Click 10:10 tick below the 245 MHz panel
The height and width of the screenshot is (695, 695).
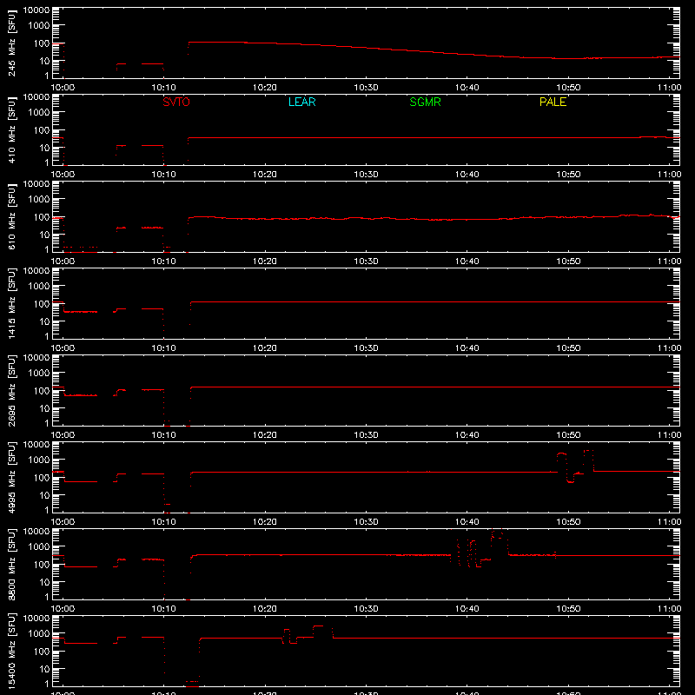click(x=164, y=88)
